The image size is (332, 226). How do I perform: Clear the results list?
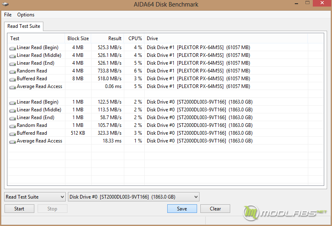point(215,209)
